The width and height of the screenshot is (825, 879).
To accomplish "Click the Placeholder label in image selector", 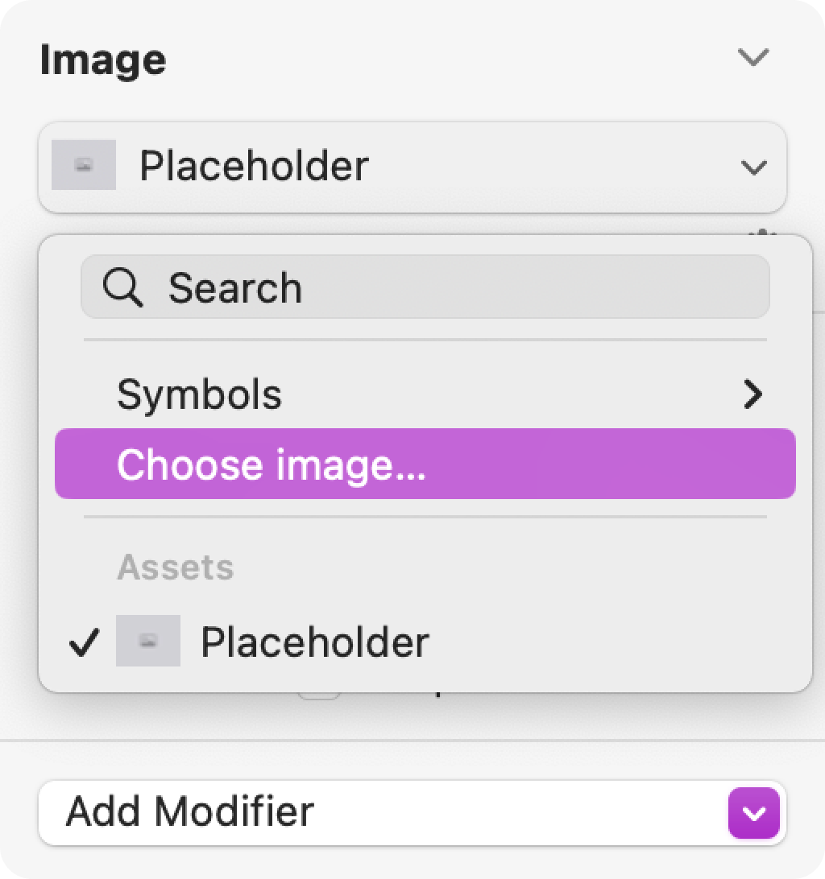I will click(255, 166).
